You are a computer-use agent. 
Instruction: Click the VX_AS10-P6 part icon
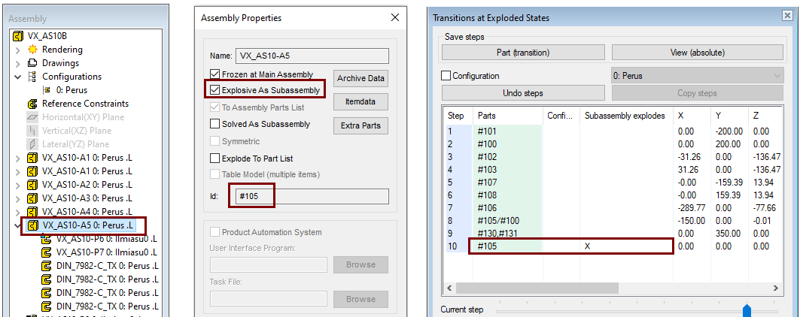(x=47, y=239)
